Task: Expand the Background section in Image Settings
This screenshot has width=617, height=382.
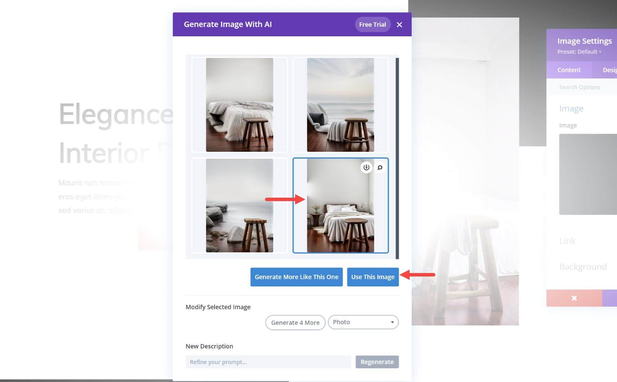Action: pos(583,267)
